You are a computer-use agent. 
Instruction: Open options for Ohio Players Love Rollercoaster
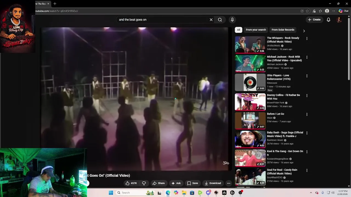coord(307,76)
